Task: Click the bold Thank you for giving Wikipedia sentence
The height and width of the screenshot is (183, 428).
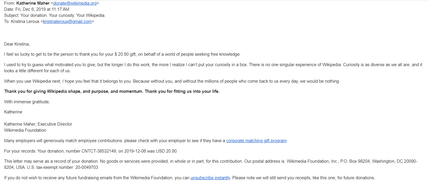Action: pyautogui.click(x=112, y=92)
